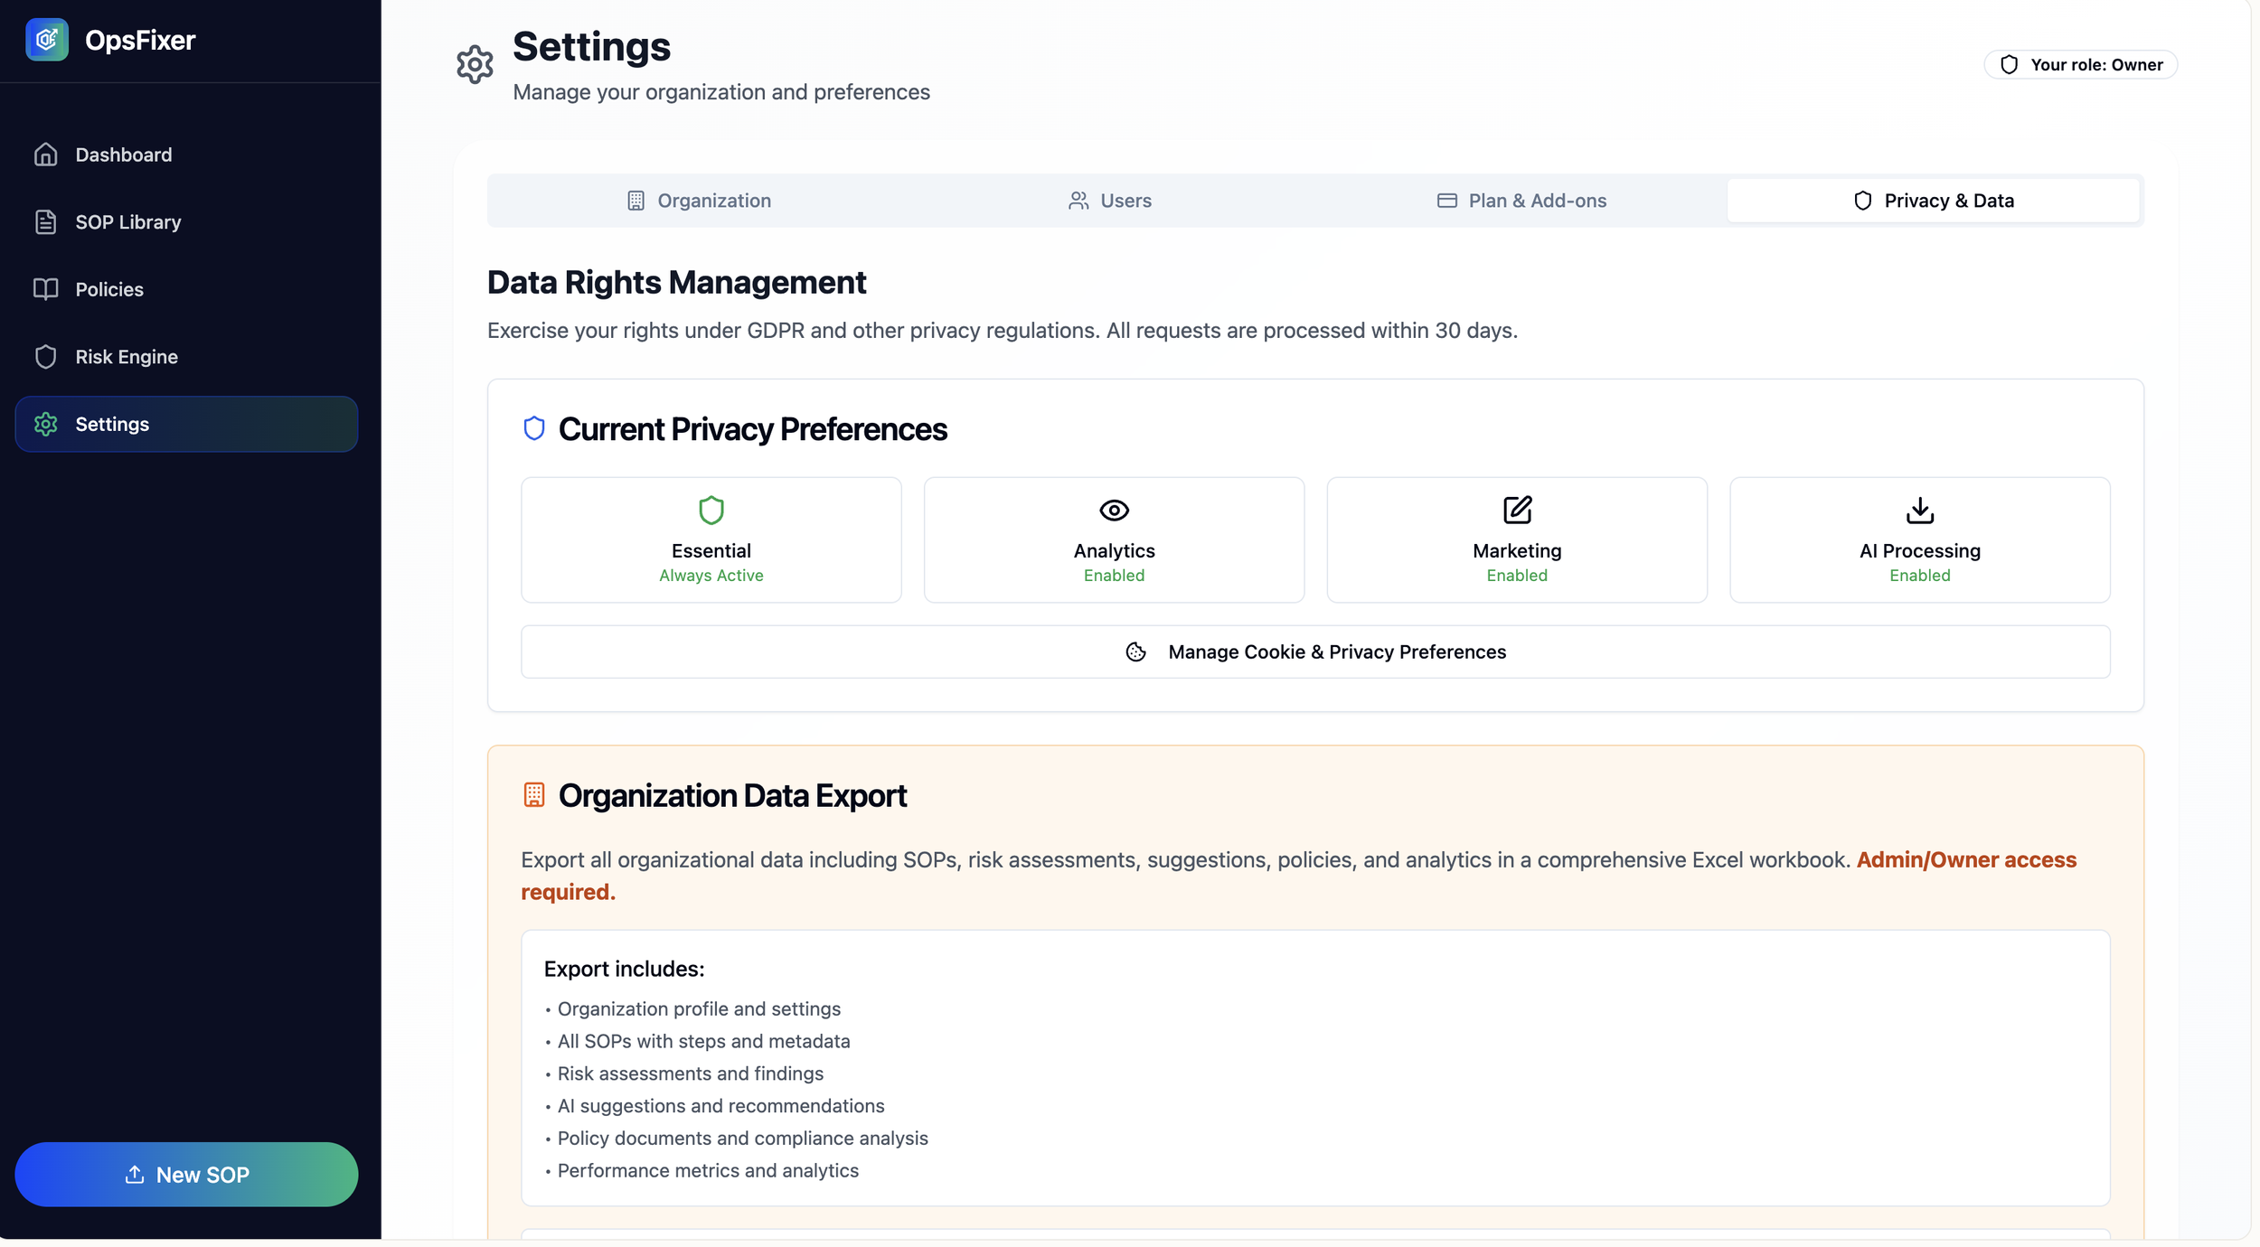Switch to the Organization tab
Screen dimensions: 2260x1247
click(x=699, y=201)
